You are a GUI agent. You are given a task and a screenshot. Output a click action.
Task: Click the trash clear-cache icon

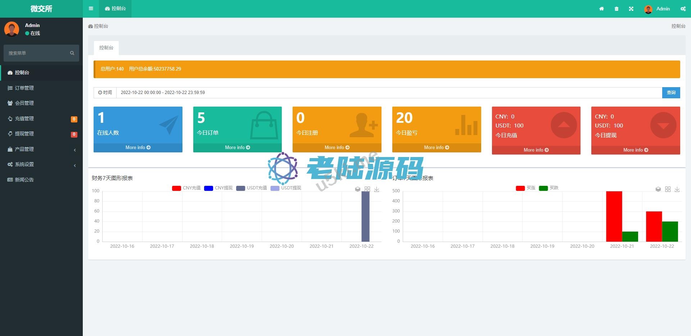(617, 9)
